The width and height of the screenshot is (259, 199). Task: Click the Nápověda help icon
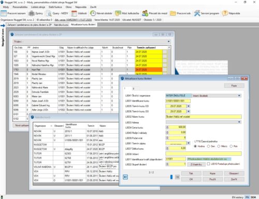[225, 13]
